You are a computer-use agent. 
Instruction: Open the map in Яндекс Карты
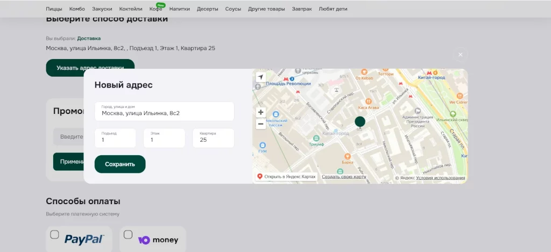tap(286, 177)
